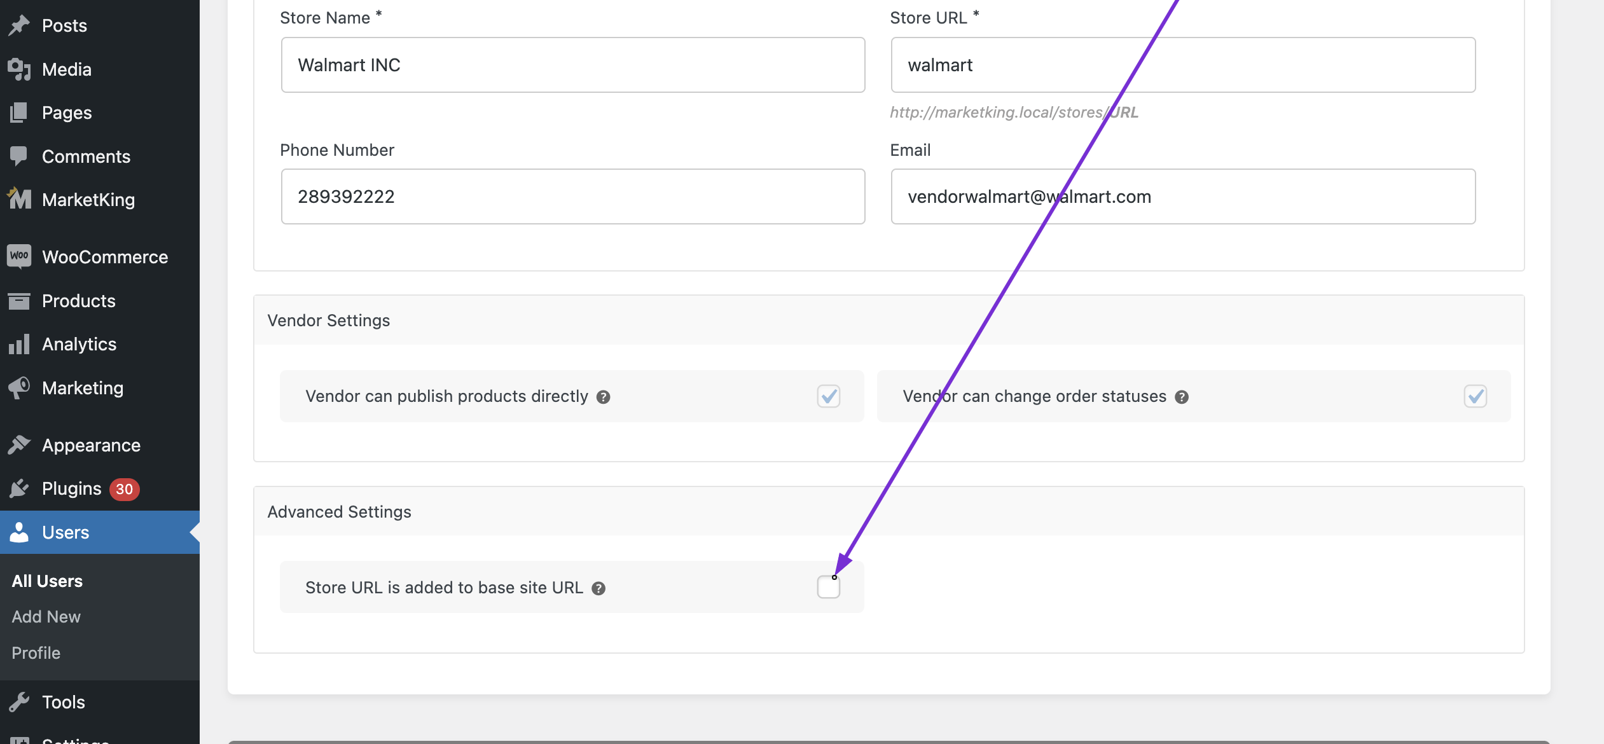Image resolution: width=1604 pixels, height=744 pixels.
Task: Click the Comments bubble icon
Action: coord(19,156)
